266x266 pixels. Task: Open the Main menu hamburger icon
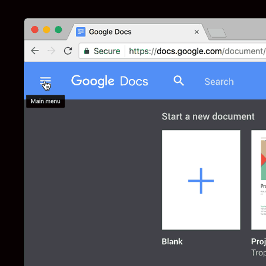[45, 81]
